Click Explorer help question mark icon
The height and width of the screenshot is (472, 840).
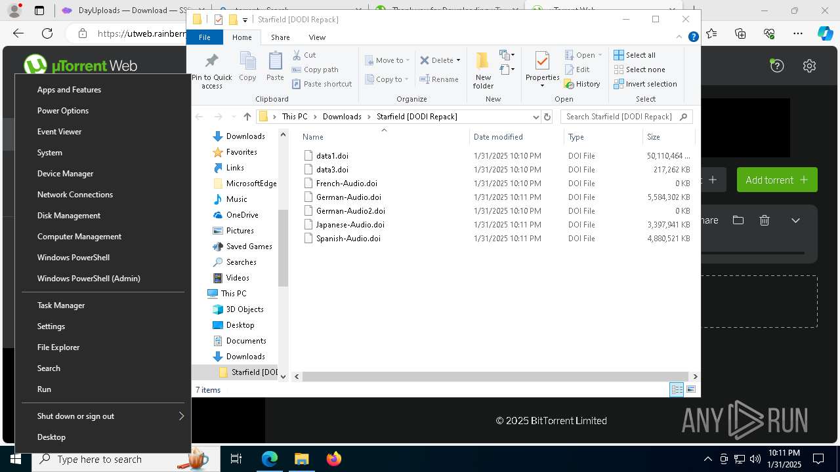click(x=693, y=37)
